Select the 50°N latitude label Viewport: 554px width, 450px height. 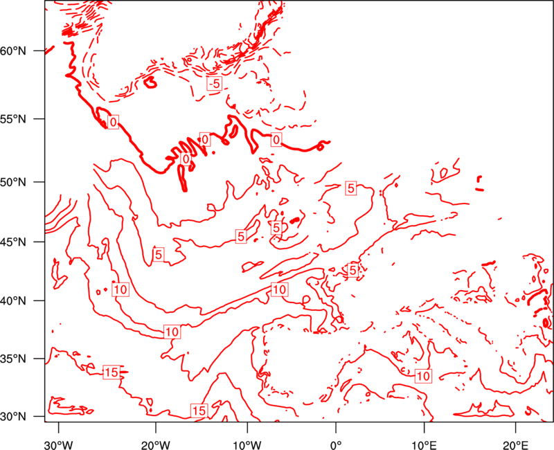click(x=13, y=182)
